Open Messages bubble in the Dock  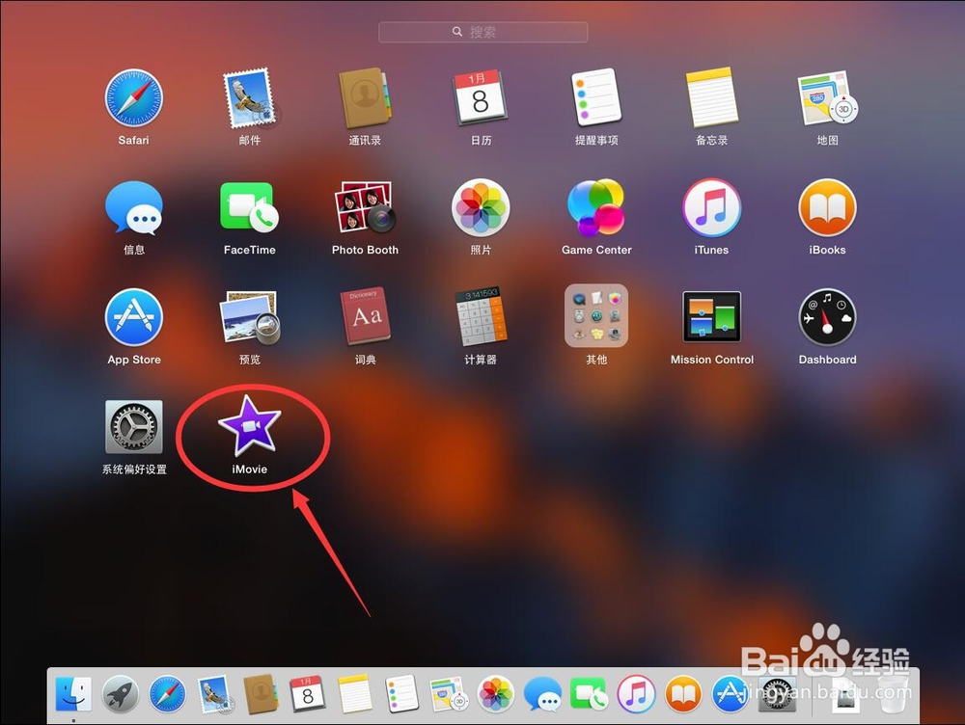542,694
